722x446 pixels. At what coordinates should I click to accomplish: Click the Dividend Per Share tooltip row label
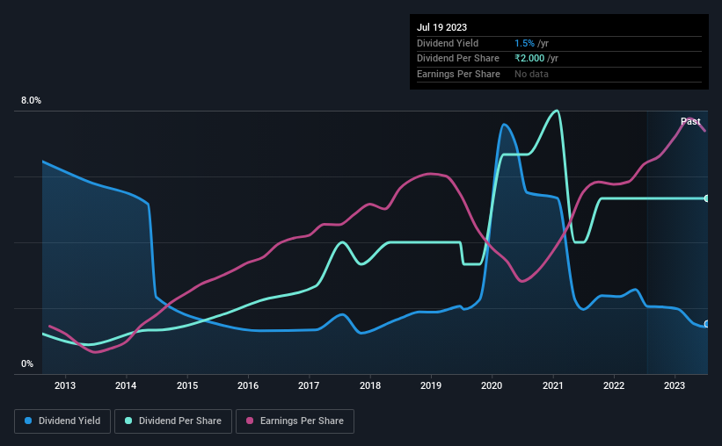coord(458,59)
